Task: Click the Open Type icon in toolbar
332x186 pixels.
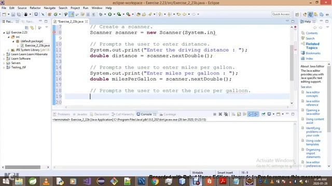Action: [x=139, y=14]
